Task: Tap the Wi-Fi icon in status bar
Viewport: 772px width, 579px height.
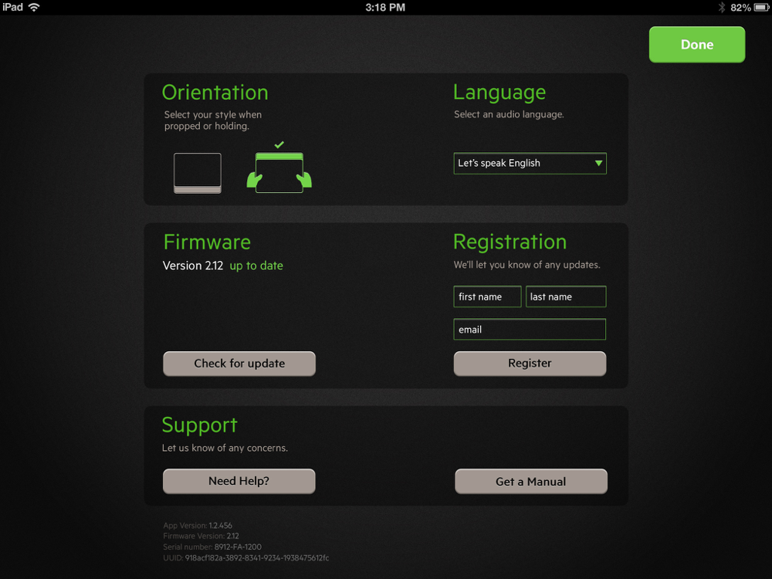Action: point(34,8)
